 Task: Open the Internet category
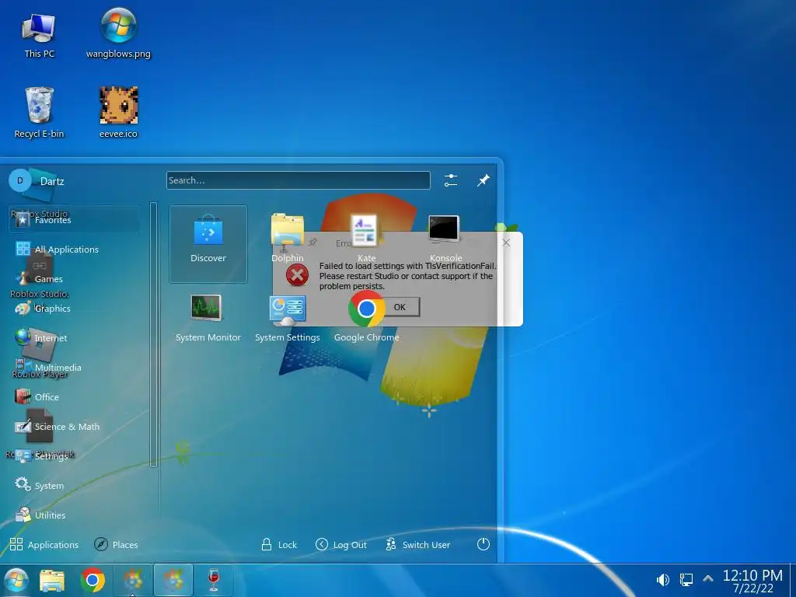pos(74,337)
